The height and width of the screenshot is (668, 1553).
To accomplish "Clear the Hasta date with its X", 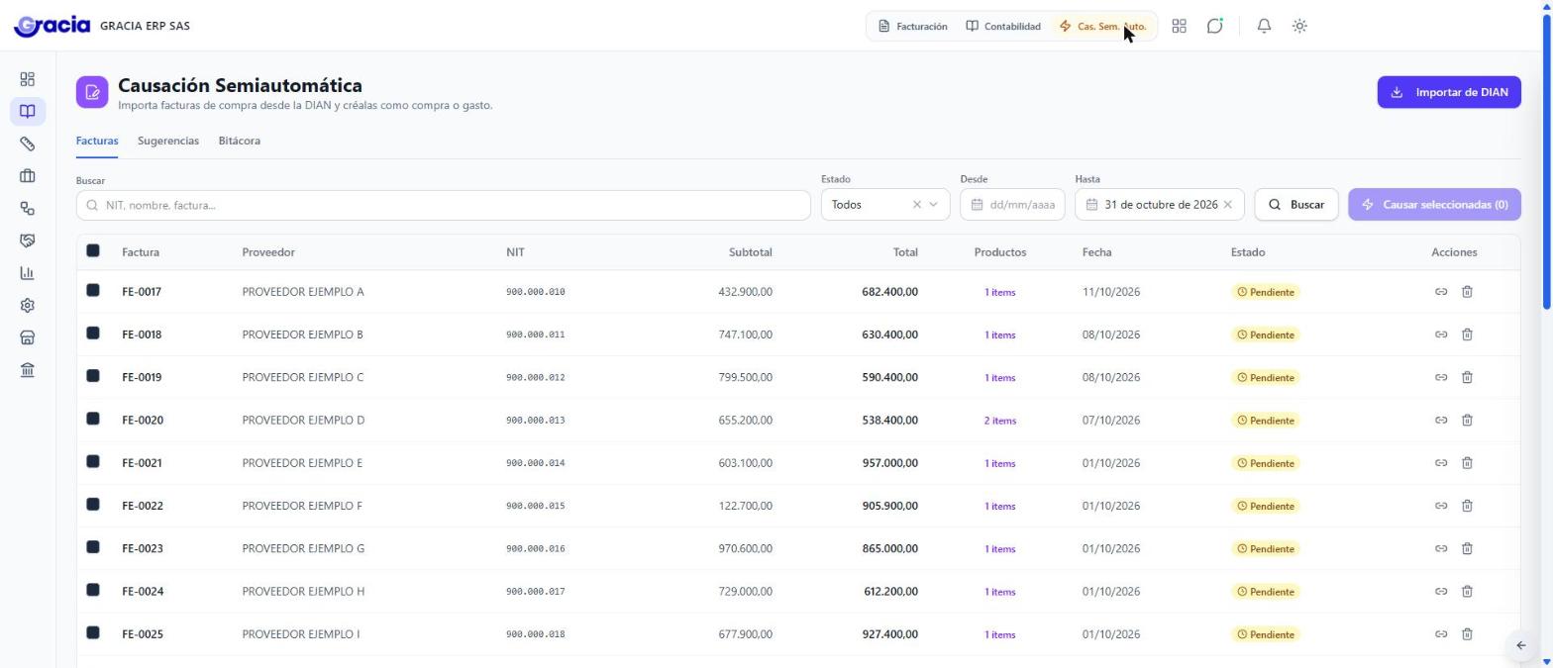I will pos(1227,205).
